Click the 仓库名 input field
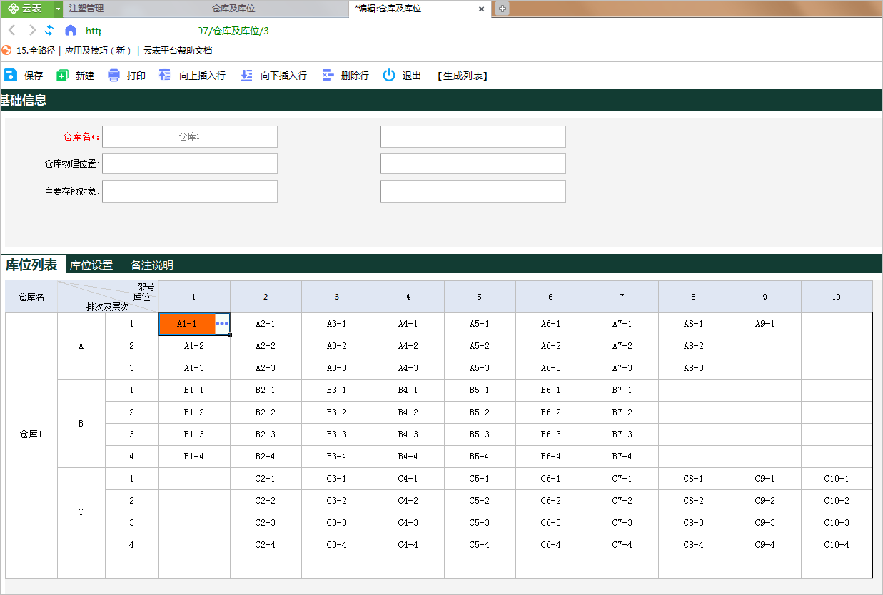 click(x=190, y=136)
